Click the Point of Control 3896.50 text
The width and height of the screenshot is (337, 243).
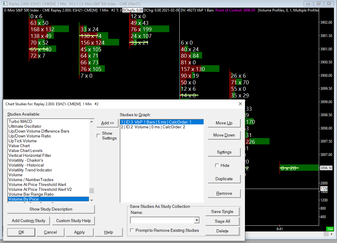tap(235, 10)
